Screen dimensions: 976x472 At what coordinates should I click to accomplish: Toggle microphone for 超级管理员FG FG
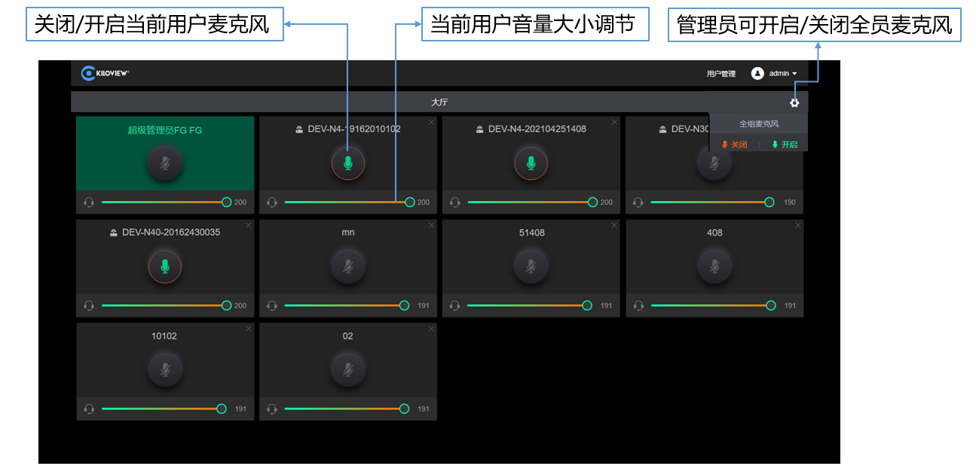point(165,163)
